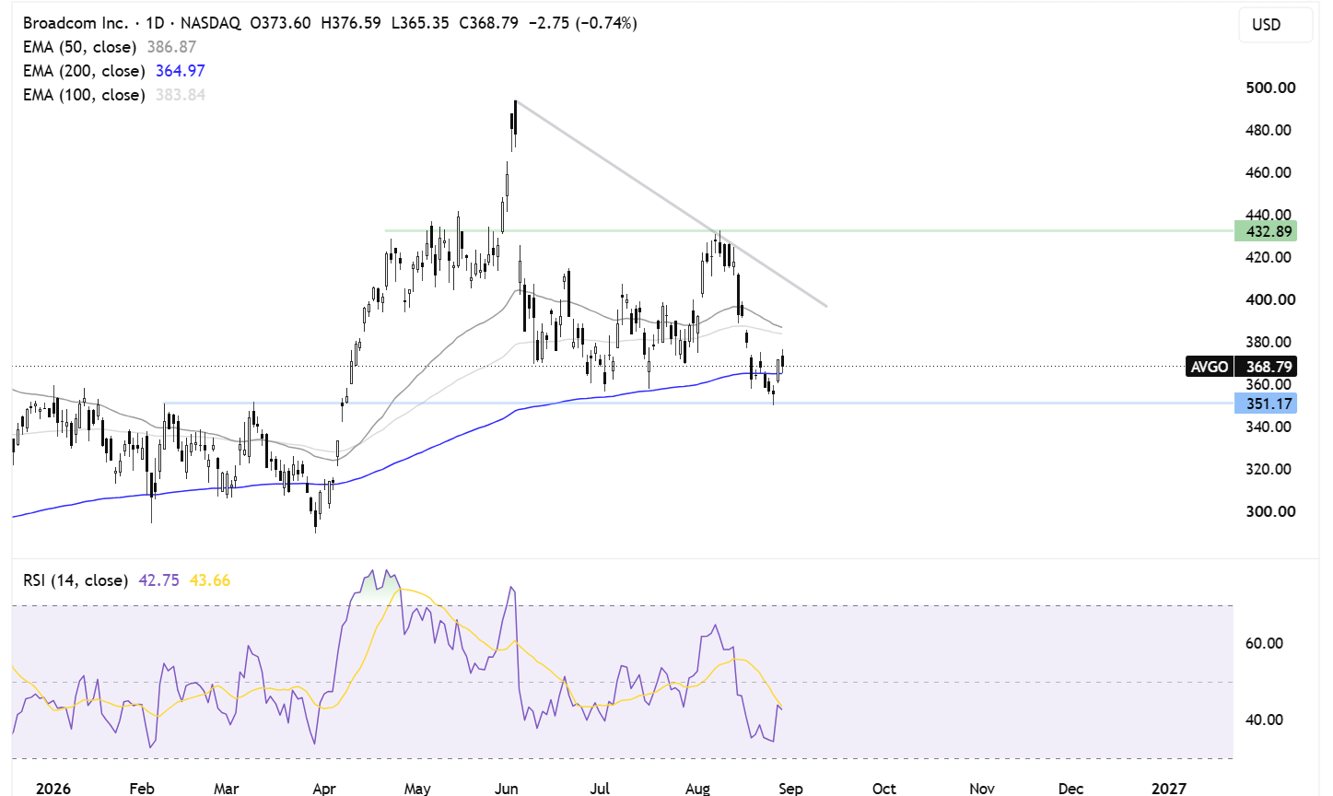This screenshot has width=1333, height=796.
Task: Click 400.00 on the price axis
Action: (x=1270, y=299)
